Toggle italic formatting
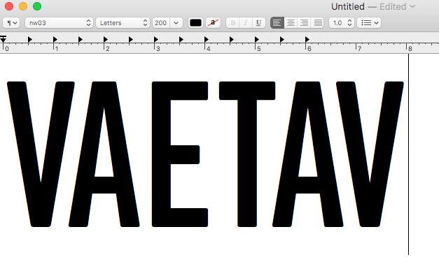This screenshot has width=439, height=278. click(x=246, y=23)
